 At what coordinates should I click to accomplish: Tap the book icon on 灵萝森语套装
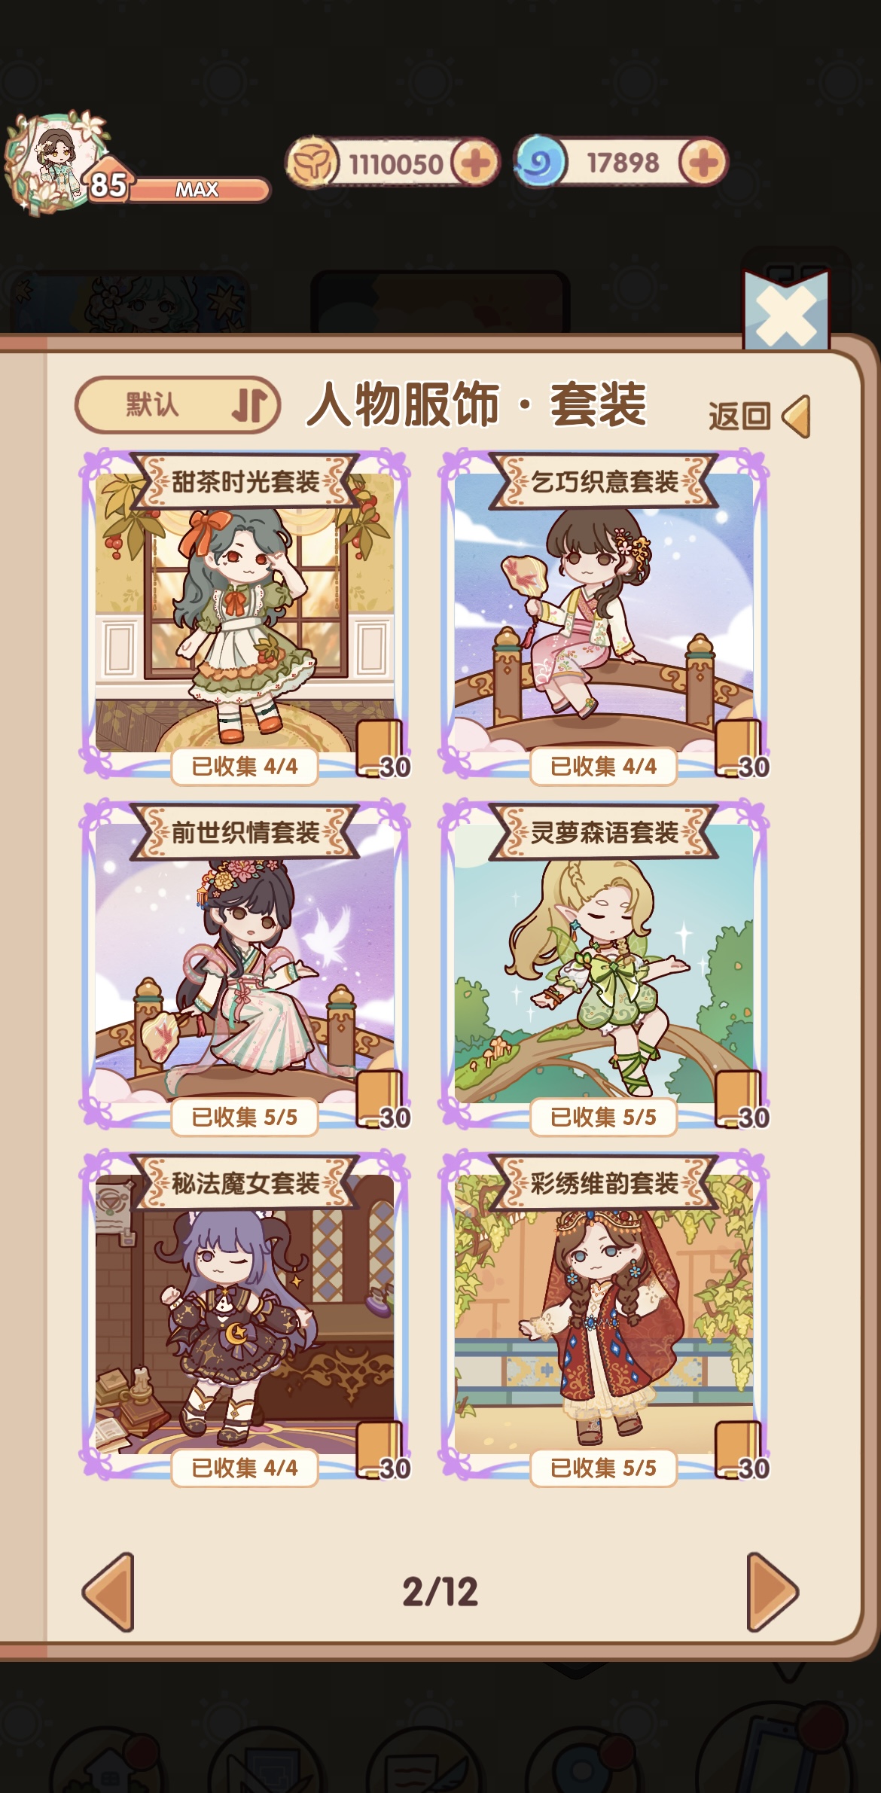[741, 1100]
